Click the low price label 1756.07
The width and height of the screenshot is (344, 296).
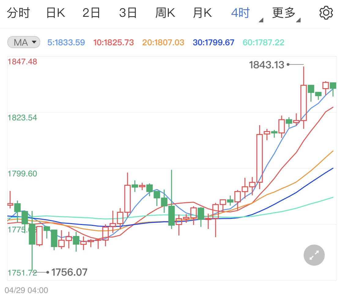pyautogui.click(x=69, y=272)
